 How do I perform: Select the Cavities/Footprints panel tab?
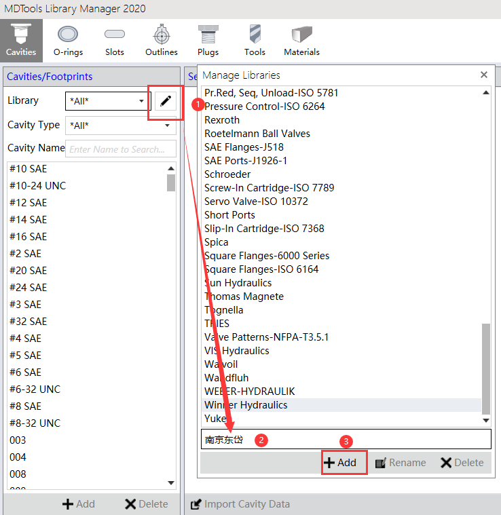[50, 77]
